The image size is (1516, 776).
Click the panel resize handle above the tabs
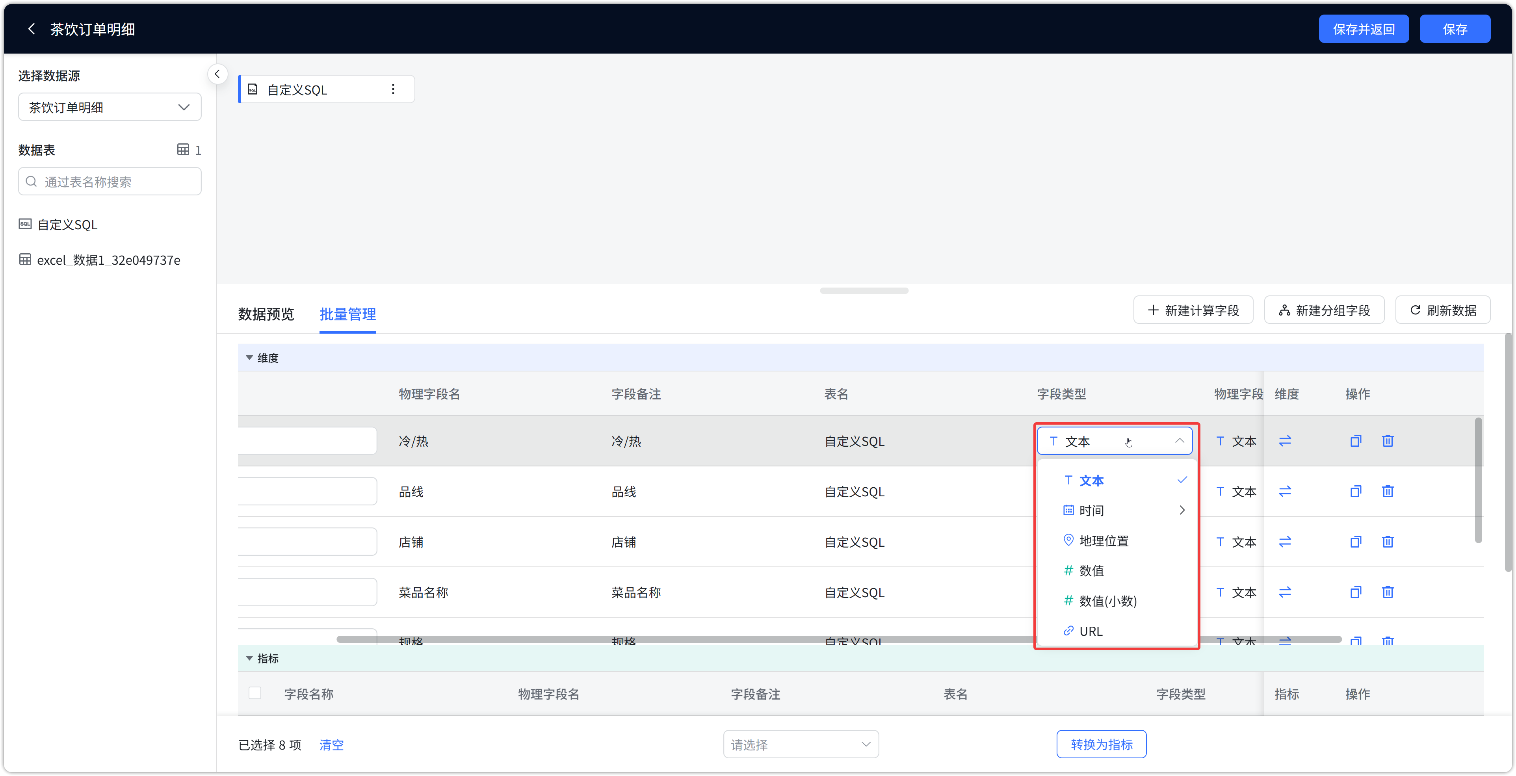864,291
